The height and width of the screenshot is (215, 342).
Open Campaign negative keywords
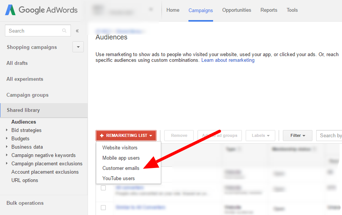(x=43, y=155)
